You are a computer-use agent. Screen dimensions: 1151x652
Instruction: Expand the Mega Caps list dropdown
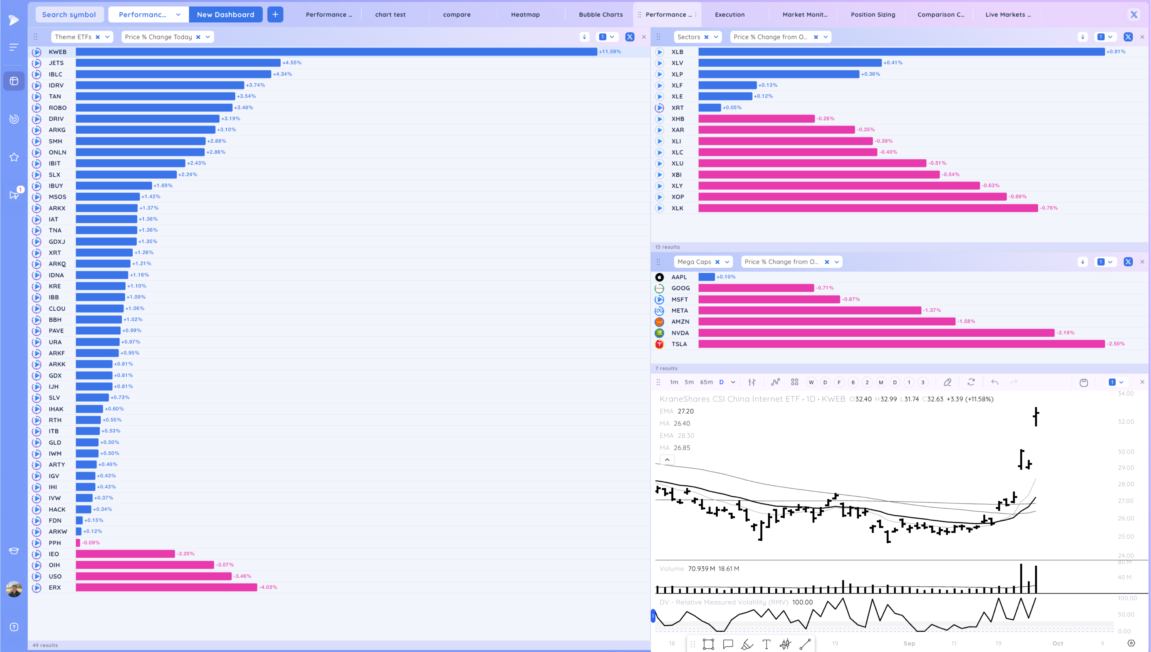[x=727, y=262]
